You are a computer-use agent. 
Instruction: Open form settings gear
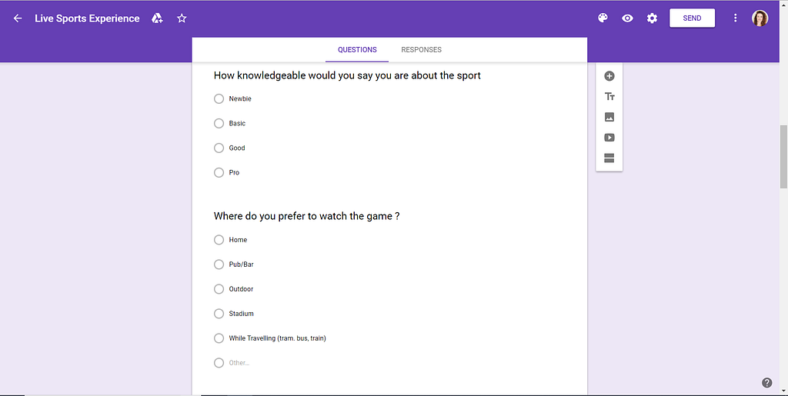652,18
